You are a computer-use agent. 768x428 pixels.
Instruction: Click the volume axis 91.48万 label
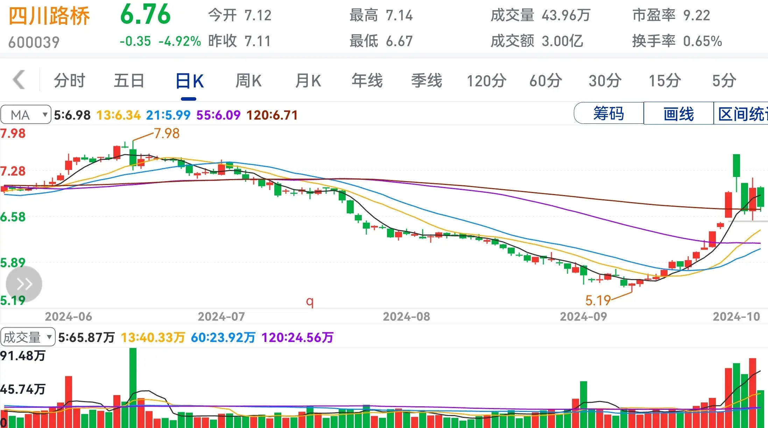click(x=23, y=356)
